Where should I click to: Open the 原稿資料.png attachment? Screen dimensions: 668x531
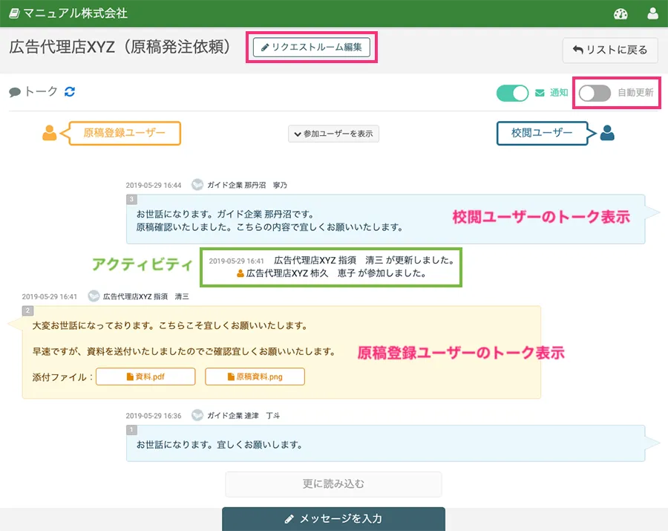point(255,377)
